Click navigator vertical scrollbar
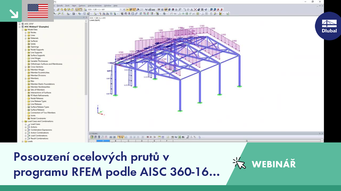This screenshot has width=341, height=191. point(86,58)
